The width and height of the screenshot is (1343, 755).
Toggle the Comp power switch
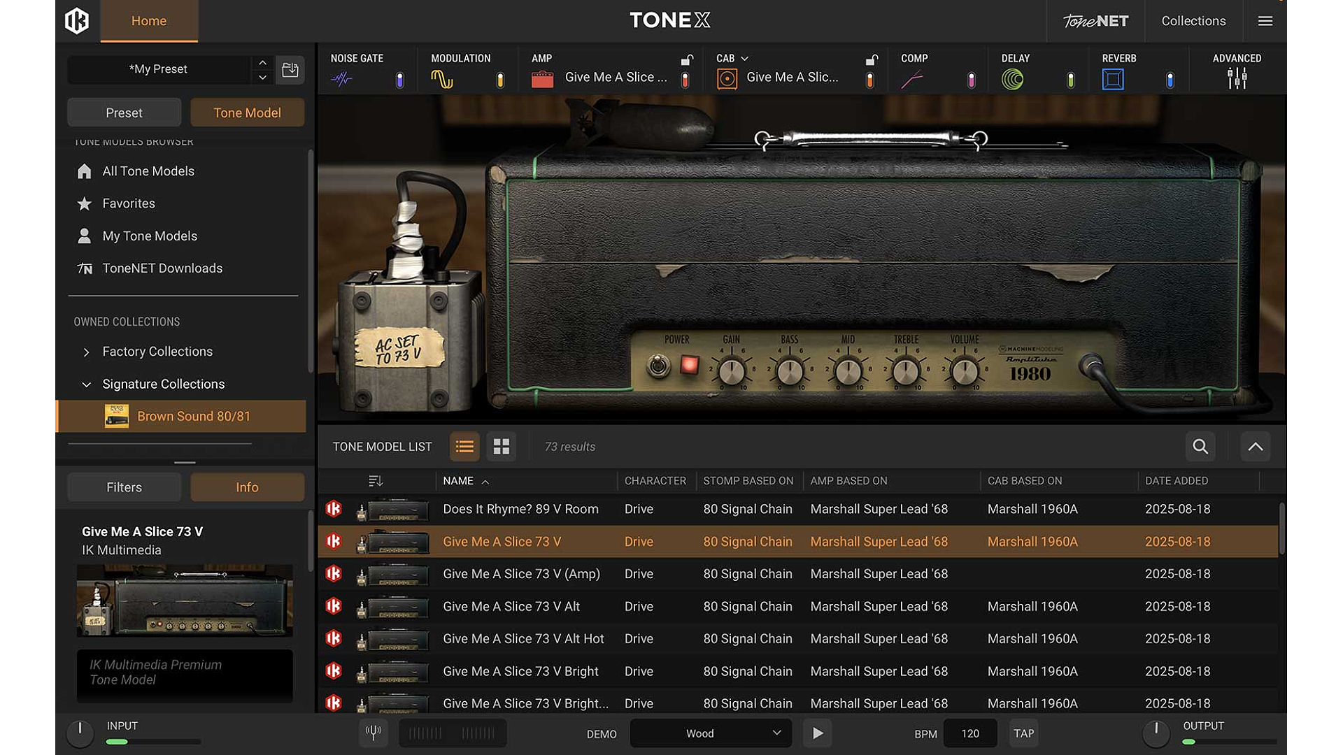click(971, 80)
